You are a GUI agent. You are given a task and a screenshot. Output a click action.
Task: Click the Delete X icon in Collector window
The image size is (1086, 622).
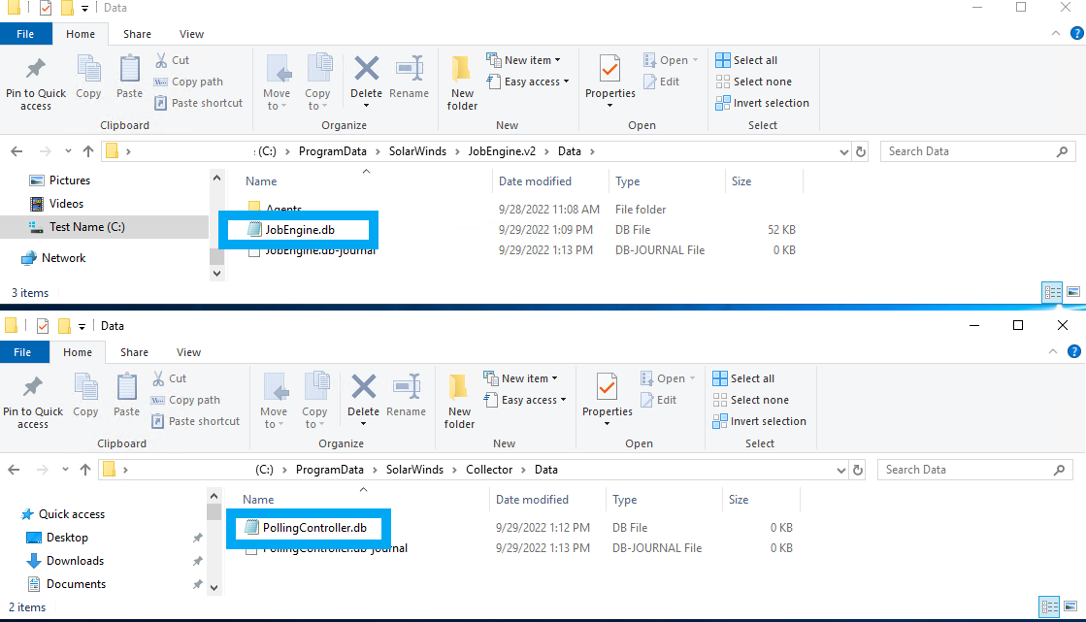click(364, 386)
